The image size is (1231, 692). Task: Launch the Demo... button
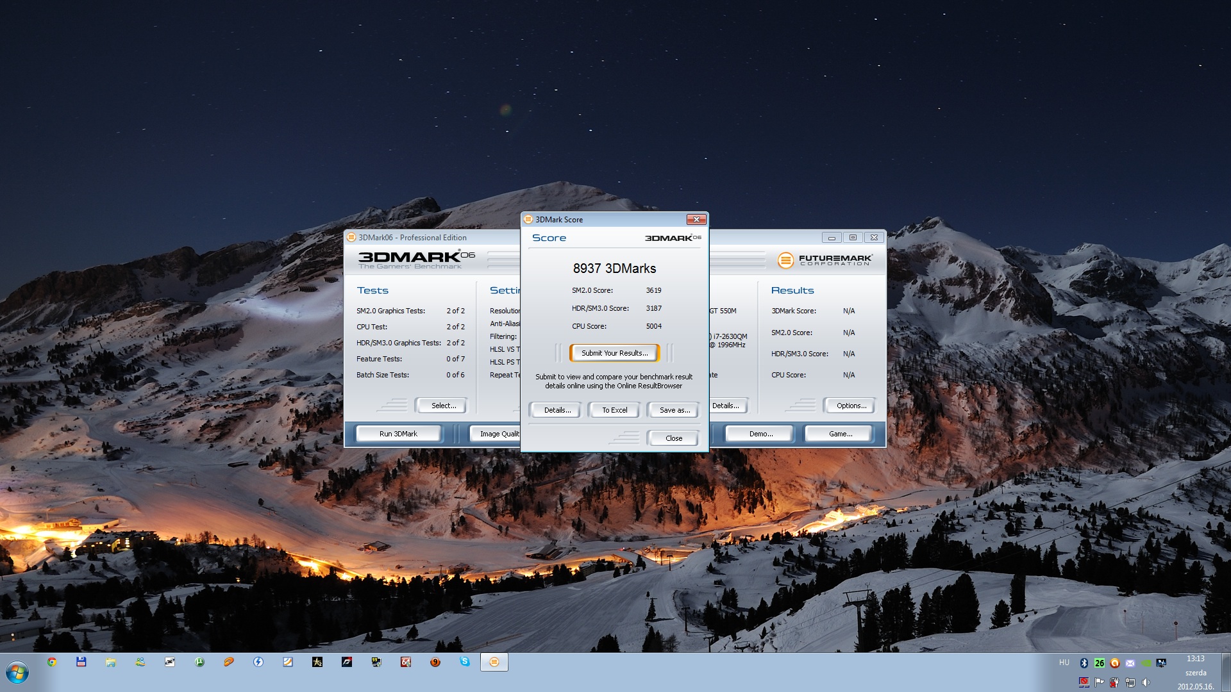click(x=760, y=434)
